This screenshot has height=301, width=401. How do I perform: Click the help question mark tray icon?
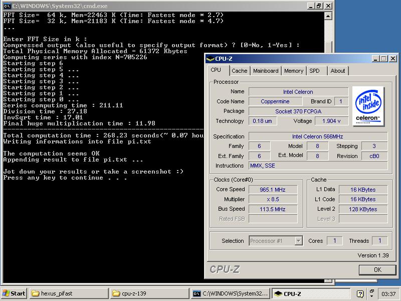pyautogui.click(x=360, y=294)
